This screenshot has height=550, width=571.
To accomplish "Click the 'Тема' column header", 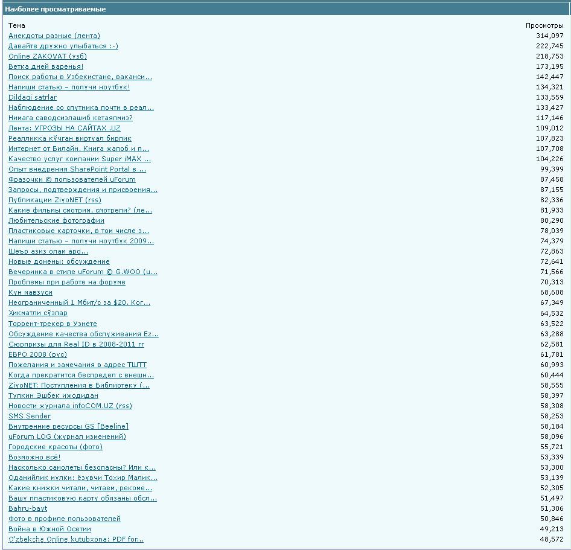I will pos(17,25).
